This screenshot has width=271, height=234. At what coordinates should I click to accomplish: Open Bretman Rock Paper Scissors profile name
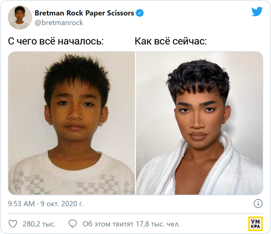pyautogui.click(x=84, y=13)
